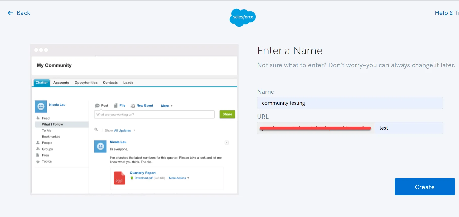Select What I Follow in sidebar
459x217 pixels.
[x=52, y=124]
